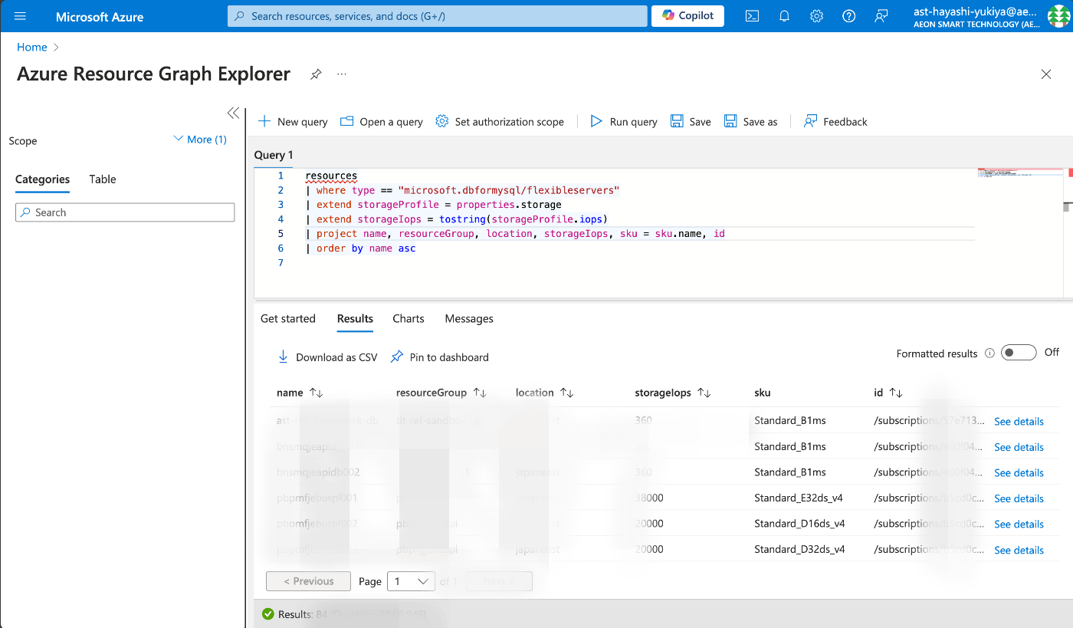Screen dimensions: 1073x628
Task: Close the Resource Graph Explorer blade
Action: coord(1046,74)
